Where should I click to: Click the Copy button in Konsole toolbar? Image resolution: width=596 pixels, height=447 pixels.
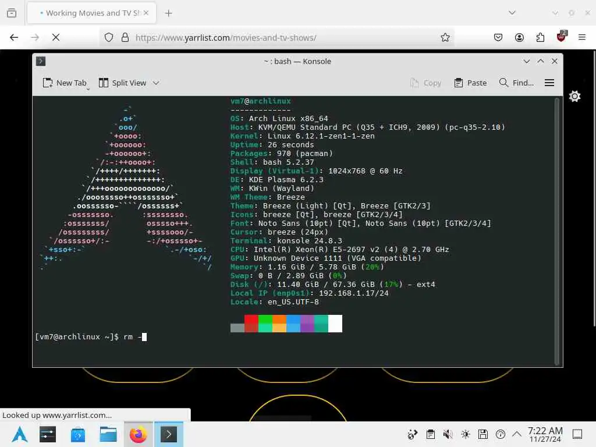[425, 83]
